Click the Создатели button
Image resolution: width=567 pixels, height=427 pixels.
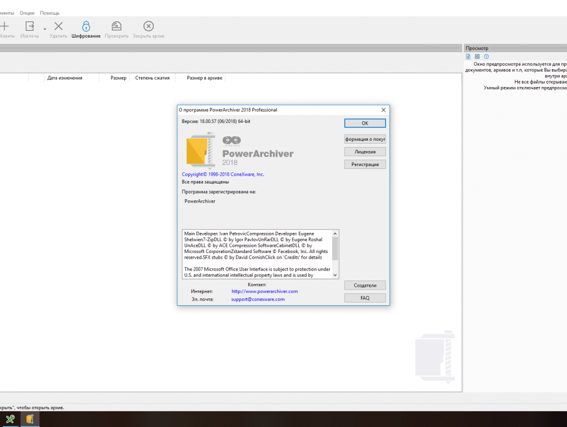pos(365,286)
